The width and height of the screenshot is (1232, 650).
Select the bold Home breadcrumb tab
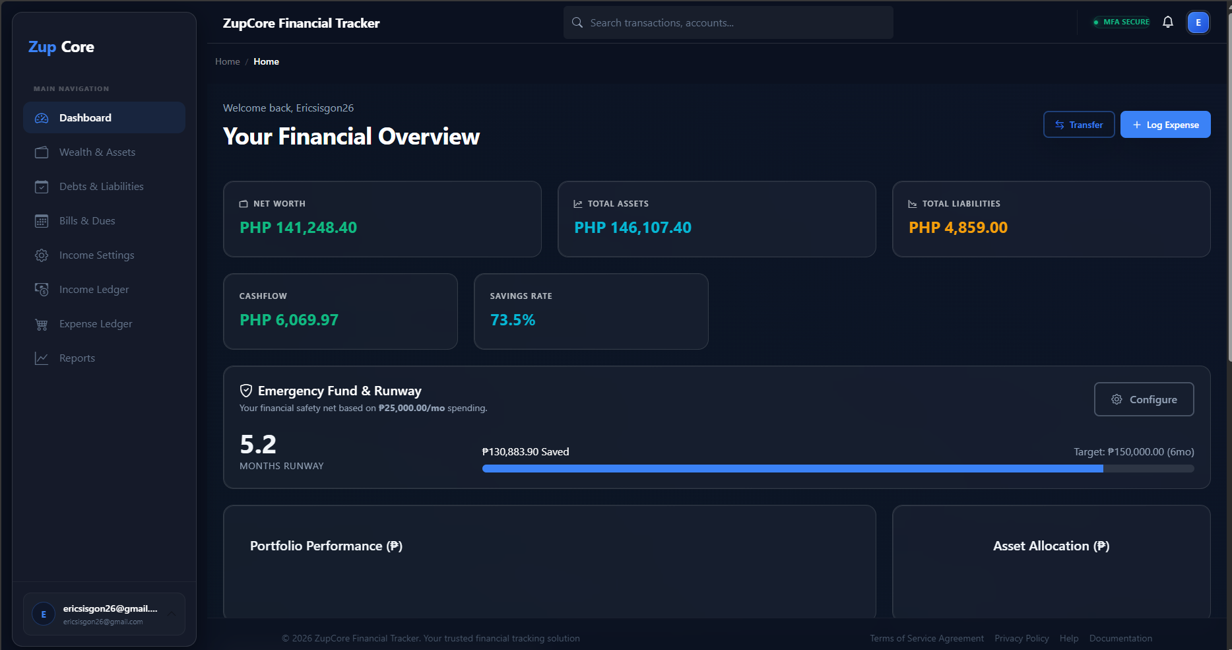coord(266,61)
